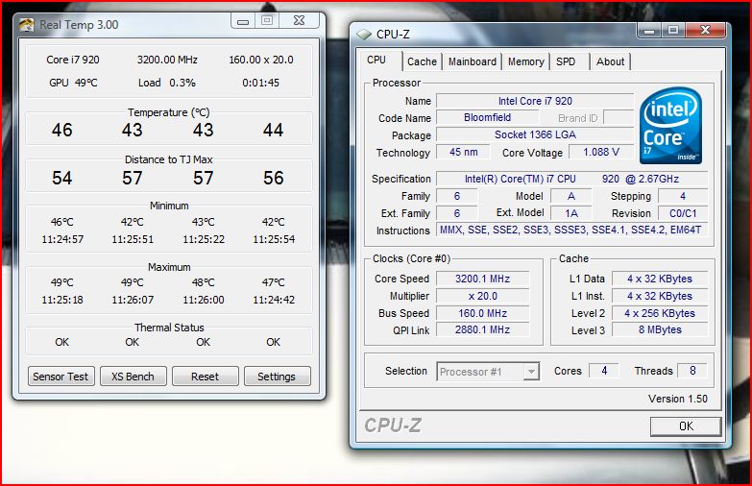The image size is (752, 486).
Task: Click the Name field Intel Core i7 920
Action: 535,101
